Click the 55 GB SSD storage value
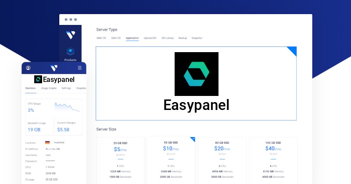 (51, 179)
